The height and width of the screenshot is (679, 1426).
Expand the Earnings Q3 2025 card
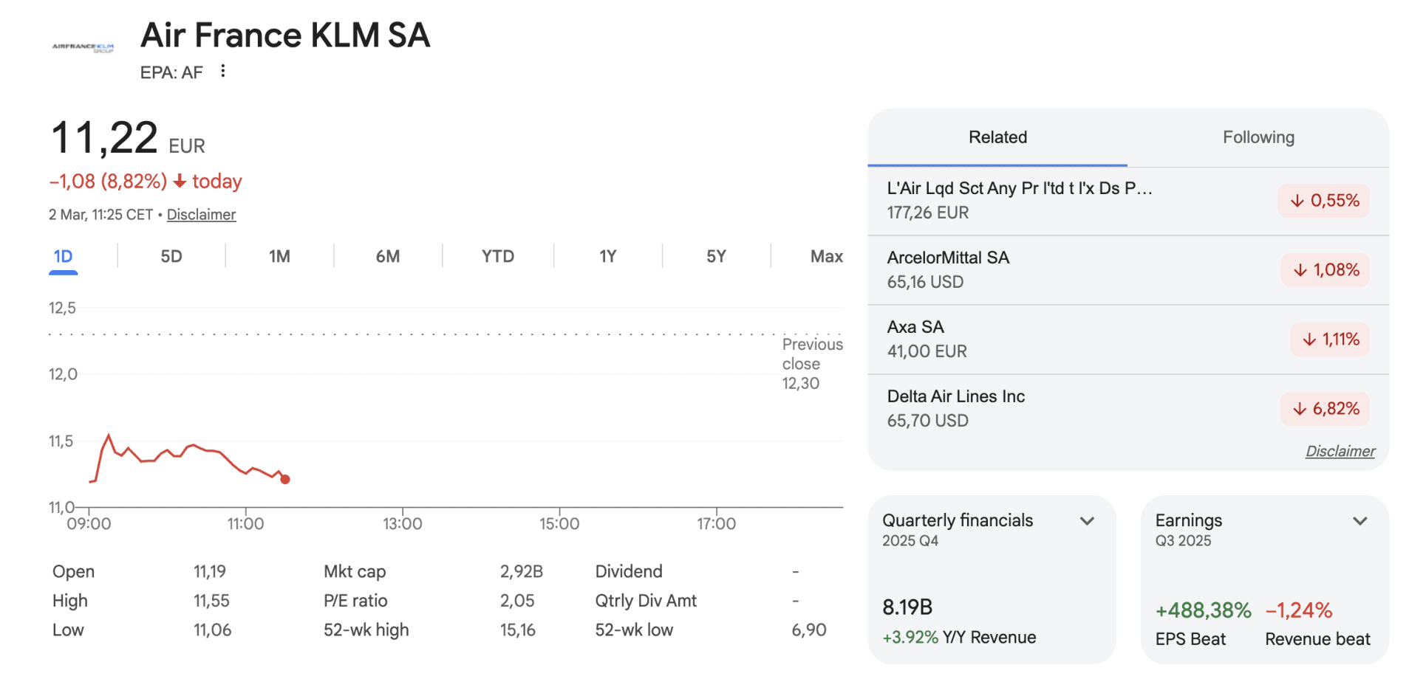point(1360,521)
